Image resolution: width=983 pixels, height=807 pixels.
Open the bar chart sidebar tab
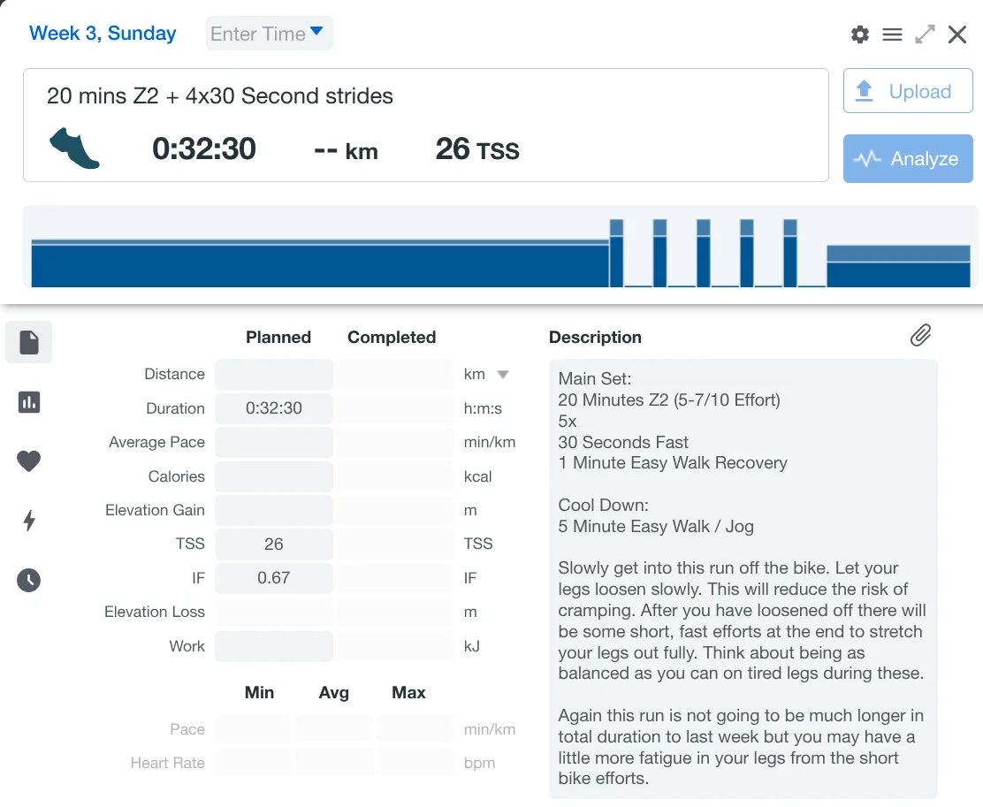click(29, 402)
